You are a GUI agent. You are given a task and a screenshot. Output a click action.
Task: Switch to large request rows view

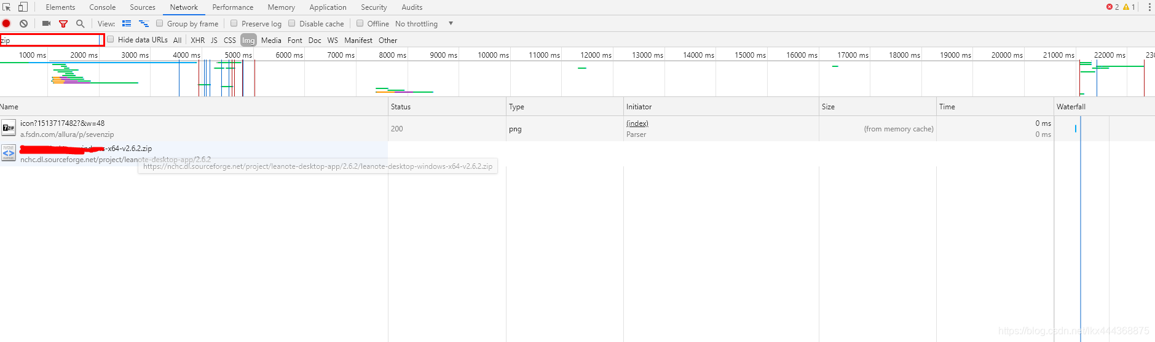pyautogui.click(x=127, y=23)
